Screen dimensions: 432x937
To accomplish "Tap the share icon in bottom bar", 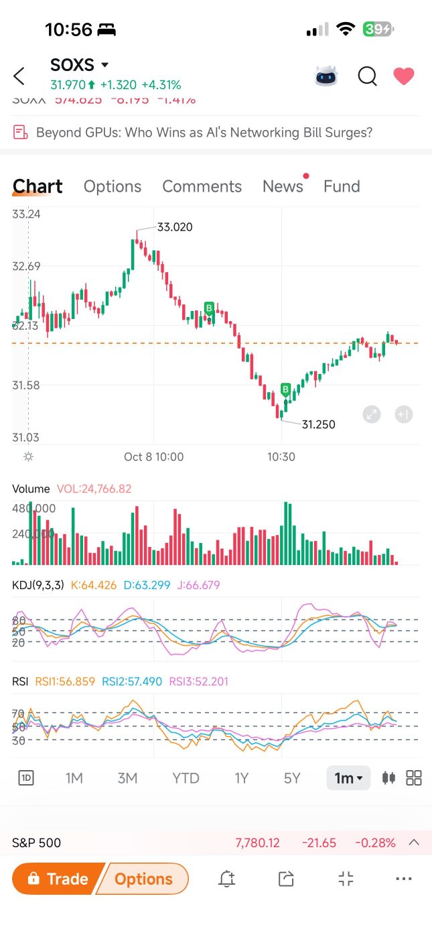I will click(x=286, y=879).
